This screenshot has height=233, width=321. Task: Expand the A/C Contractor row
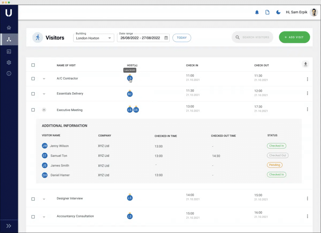[x=44, y=79]
